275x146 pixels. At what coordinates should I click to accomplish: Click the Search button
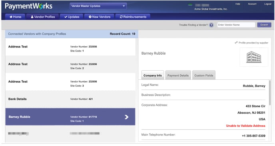[x=264, y=25]
